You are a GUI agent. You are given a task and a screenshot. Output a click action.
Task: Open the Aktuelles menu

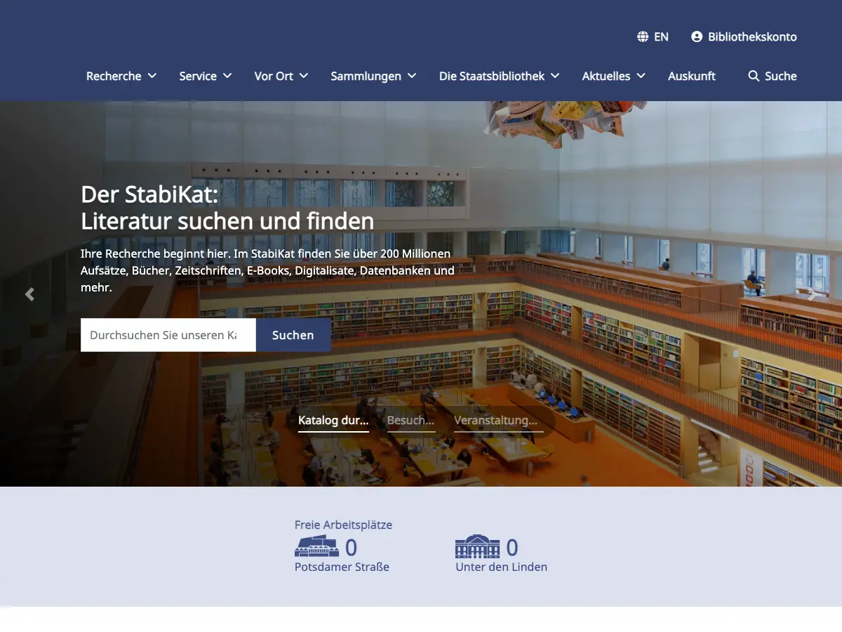[606, 76]
